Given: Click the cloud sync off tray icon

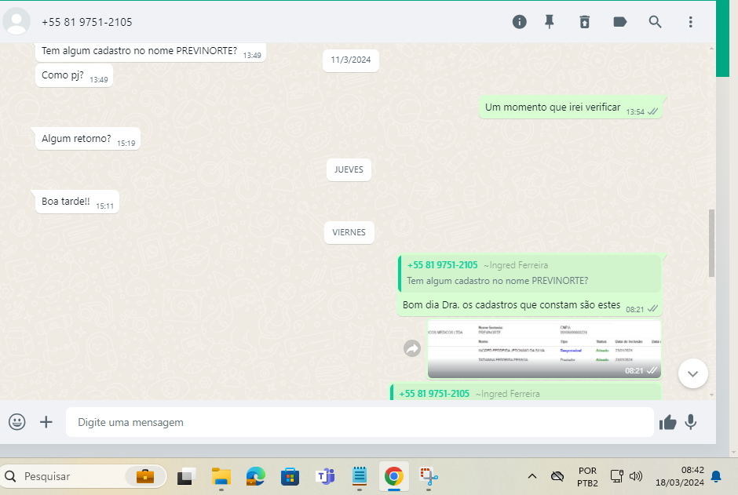Looking at the screenshot, I should tap(557, 477).
